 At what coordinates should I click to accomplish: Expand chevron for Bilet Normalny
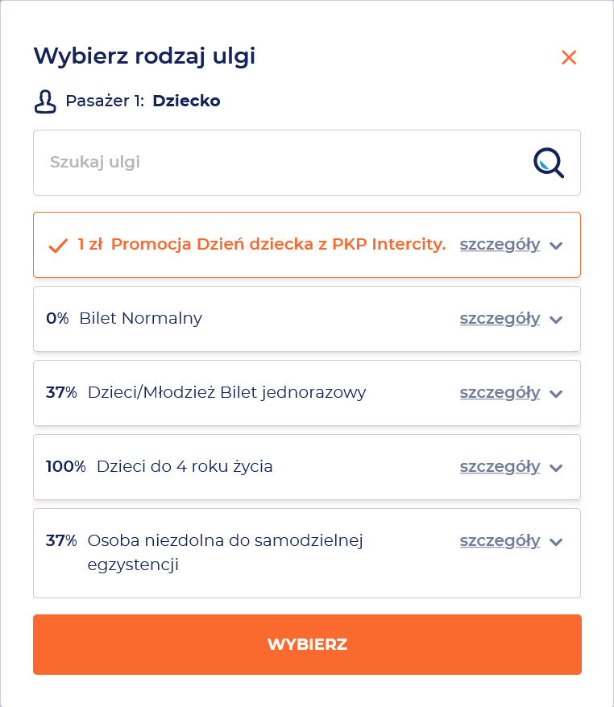556,320
